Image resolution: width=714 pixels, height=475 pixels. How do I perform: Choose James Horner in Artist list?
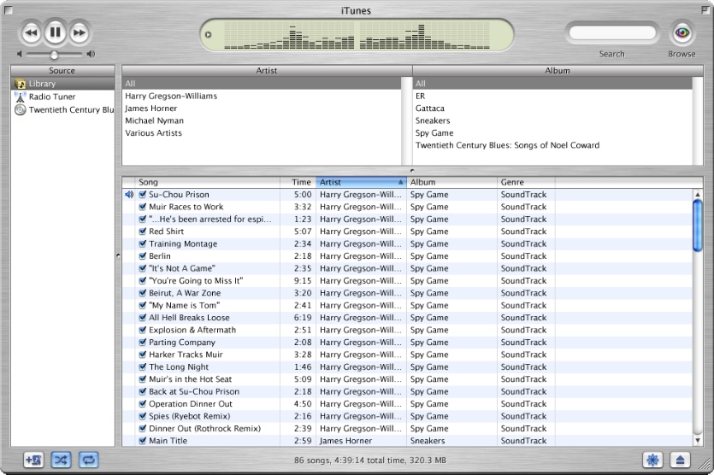pos(151,108)
